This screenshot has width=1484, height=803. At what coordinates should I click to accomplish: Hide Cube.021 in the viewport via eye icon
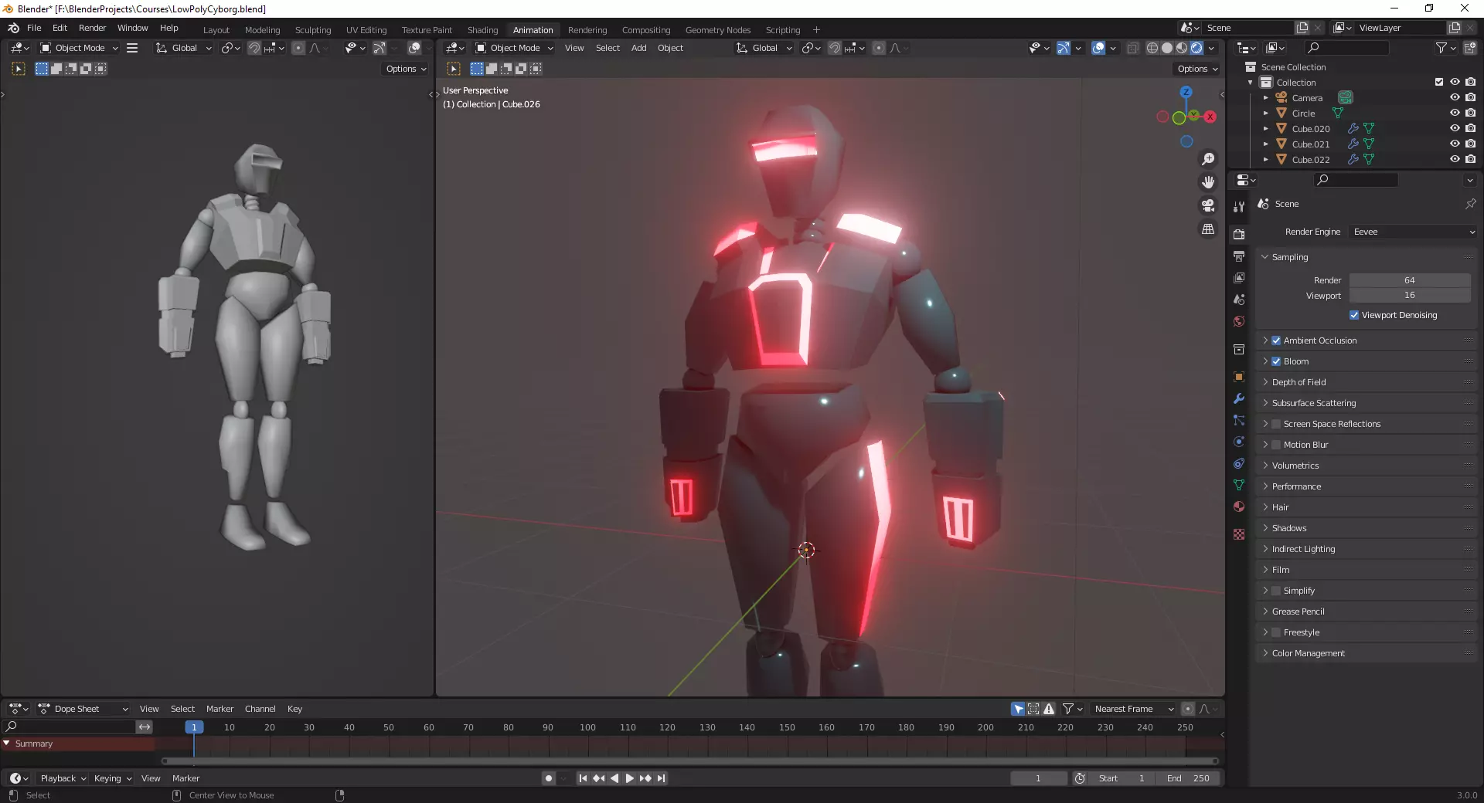pyautogui.click(x=1455, y=144)
